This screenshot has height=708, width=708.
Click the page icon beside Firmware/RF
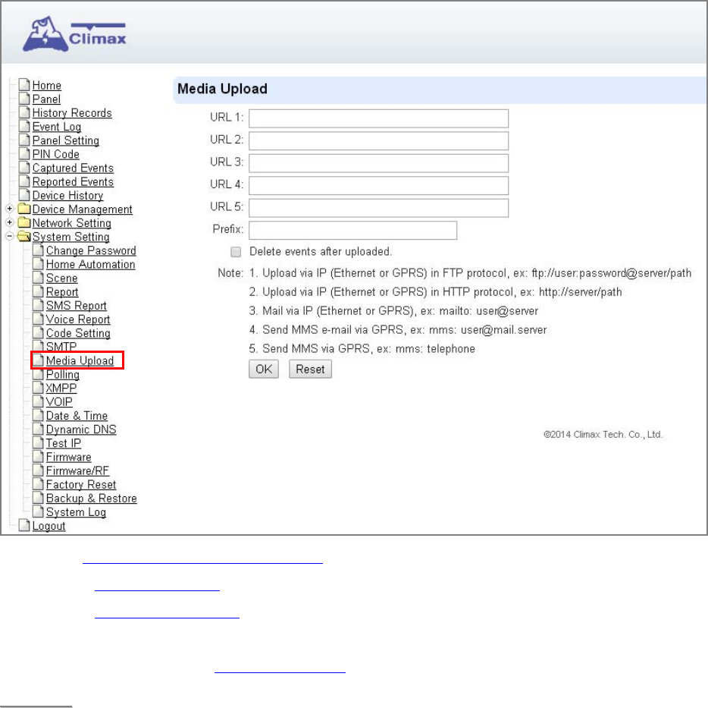pyautogui.click(x=39, y=470)
